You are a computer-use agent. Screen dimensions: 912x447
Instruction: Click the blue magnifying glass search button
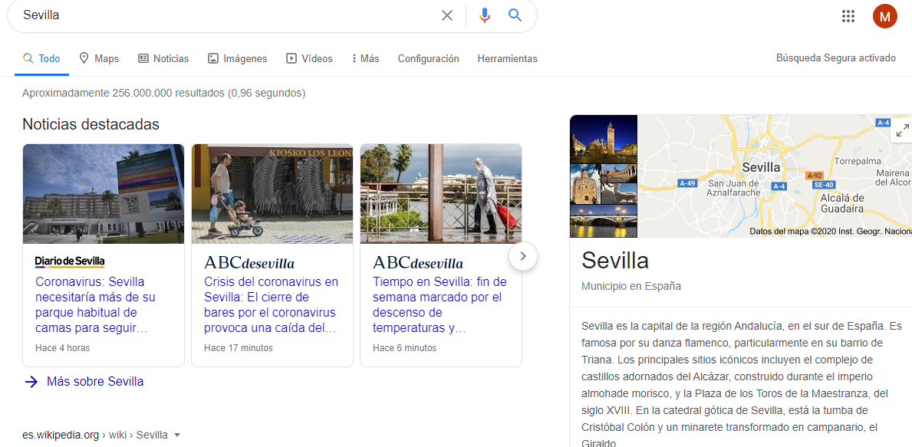click(x=515, y=15)
